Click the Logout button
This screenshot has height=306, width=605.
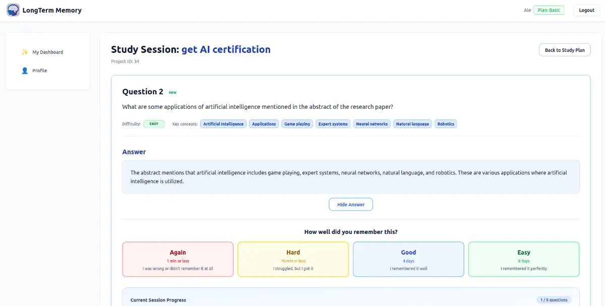pos(586,10)
